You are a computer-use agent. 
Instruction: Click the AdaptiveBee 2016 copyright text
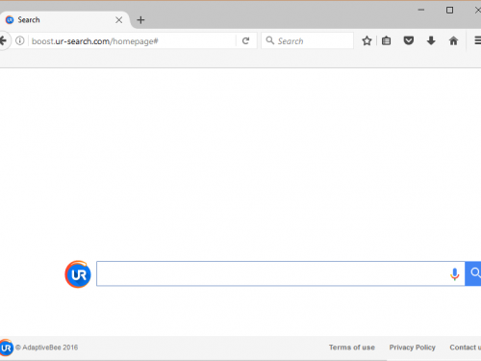[x=47, y=348]
